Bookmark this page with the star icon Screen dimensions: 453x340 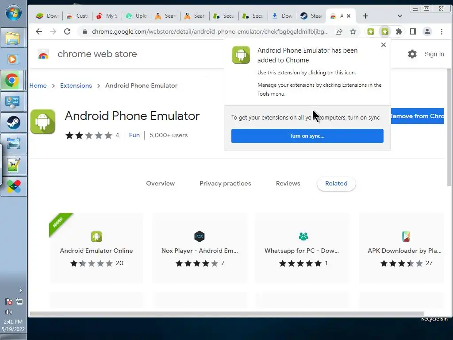point(353,31)
